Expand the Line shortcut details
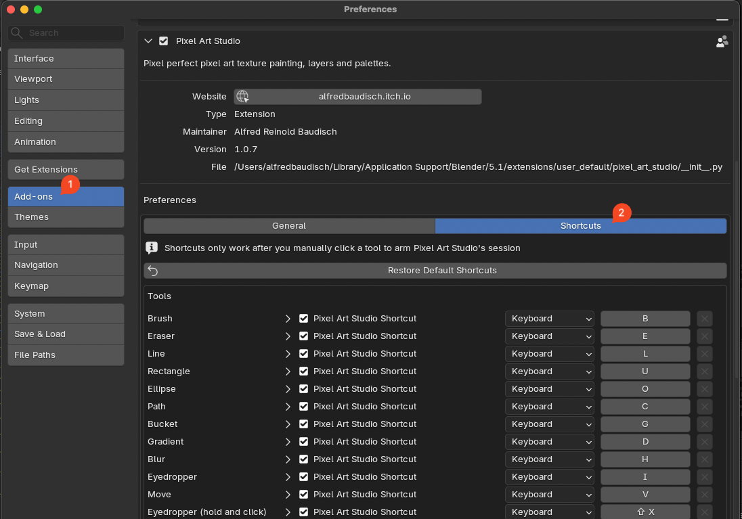742x519 pixels. tap(288, 353)
